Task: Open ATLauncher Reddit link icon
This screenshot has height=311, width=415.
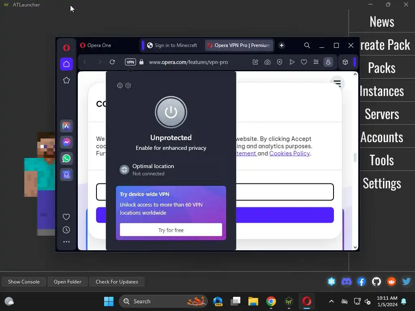Action: pos(391,281)
